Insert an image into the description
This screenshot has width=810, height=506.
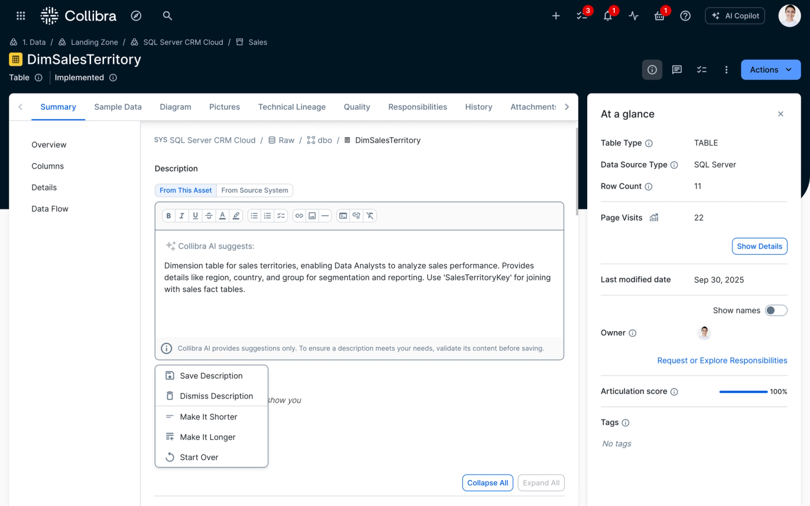[x=312, y=216]
